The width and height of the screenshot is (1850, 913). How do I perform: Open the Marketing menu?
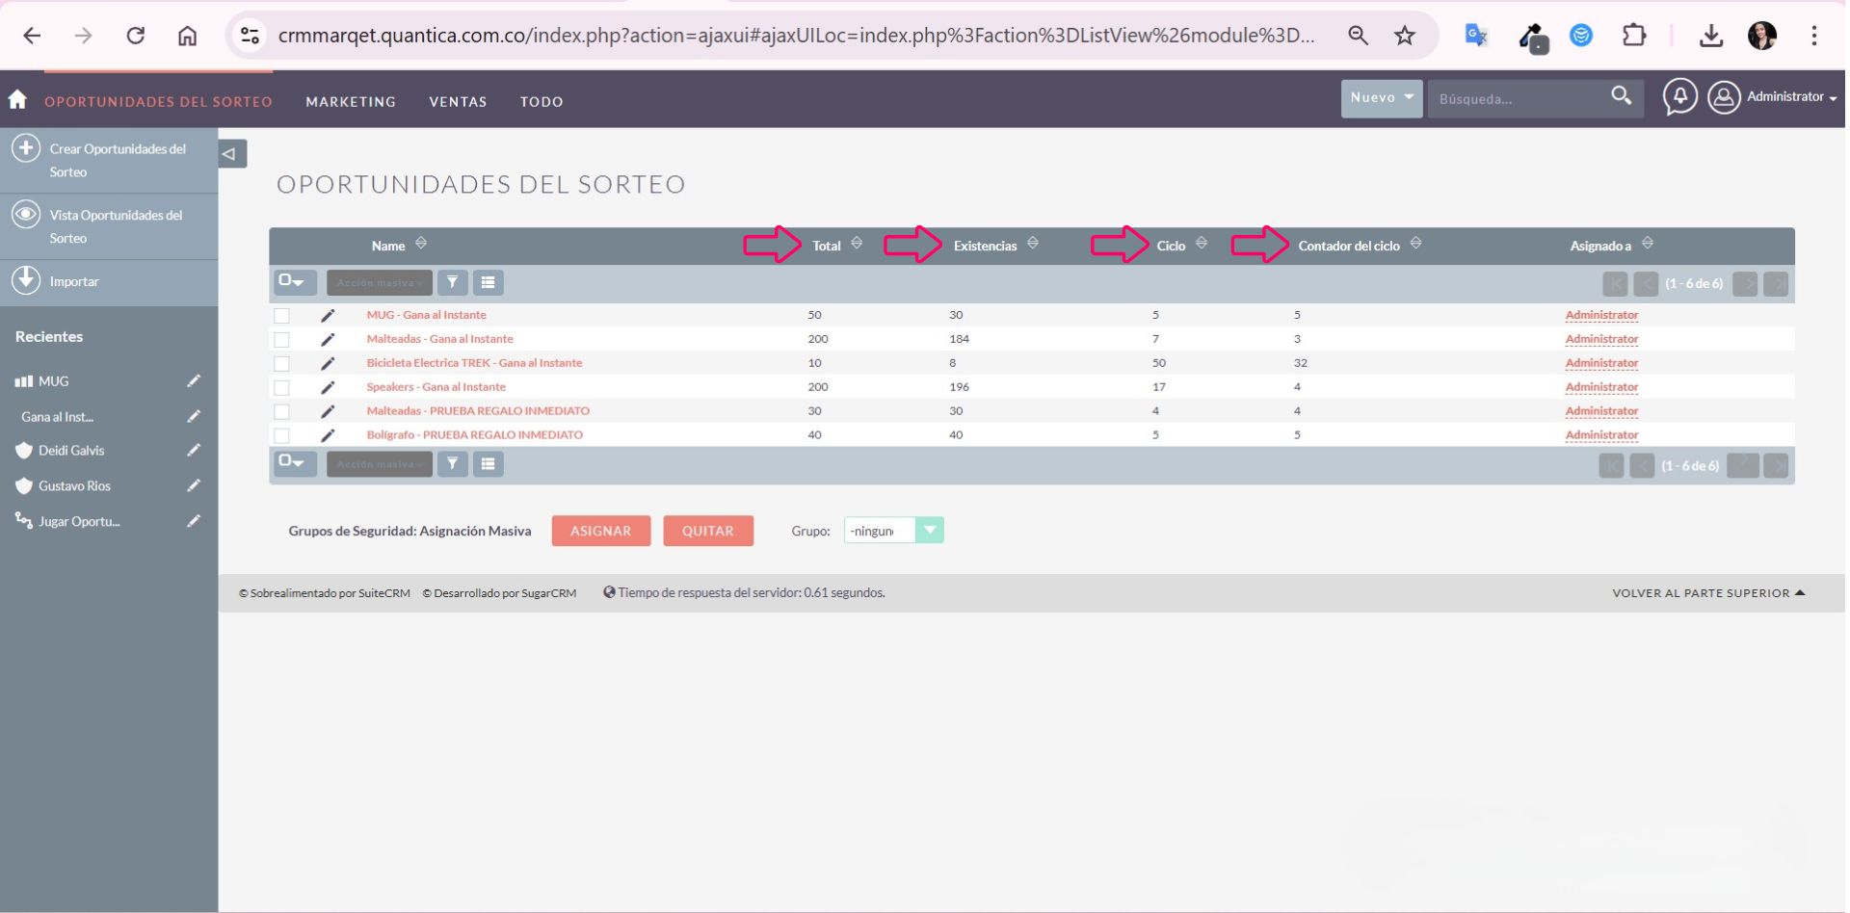pyautogui.click(x=351, y=102)
